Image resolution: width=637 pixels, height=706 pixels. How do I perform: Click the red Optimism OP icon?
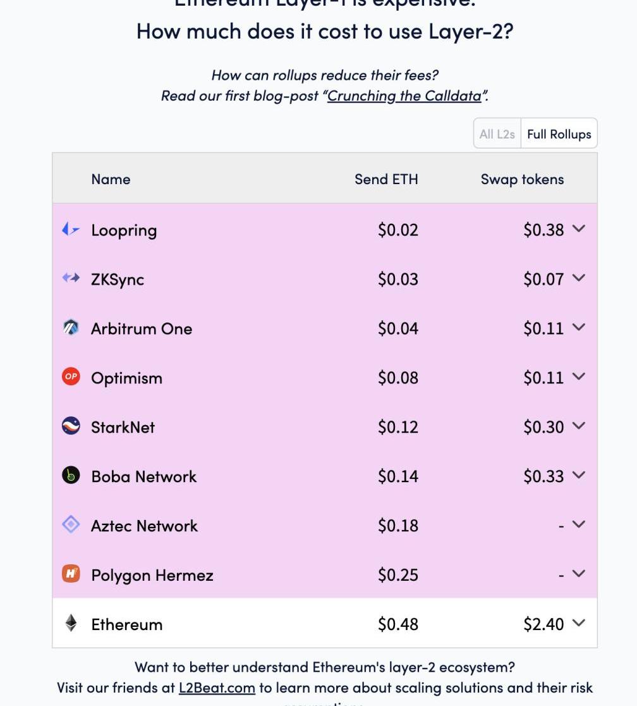[x=71, y=377]
